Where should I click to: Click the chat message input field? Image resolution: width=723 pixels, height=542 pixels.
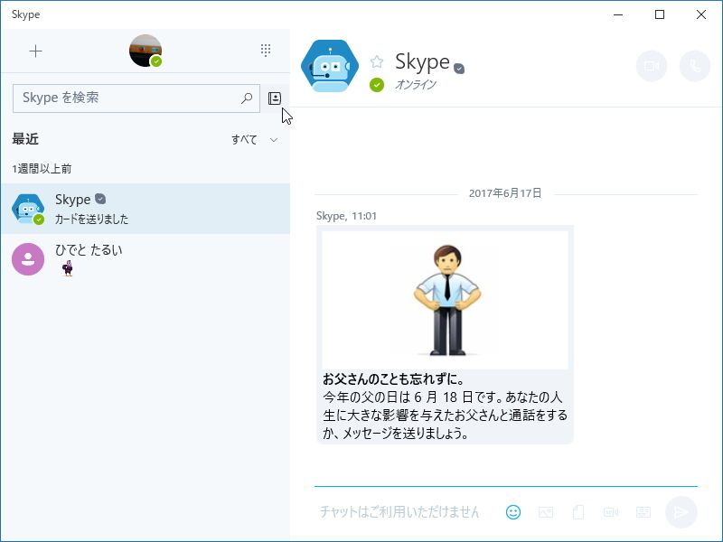[x=399, y=511]
